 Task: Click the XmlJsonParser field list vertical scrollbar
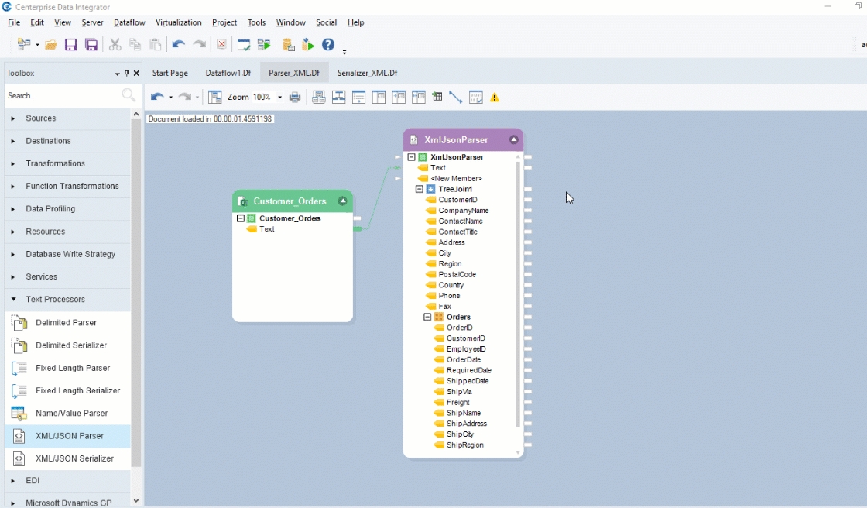pos(518,294)
